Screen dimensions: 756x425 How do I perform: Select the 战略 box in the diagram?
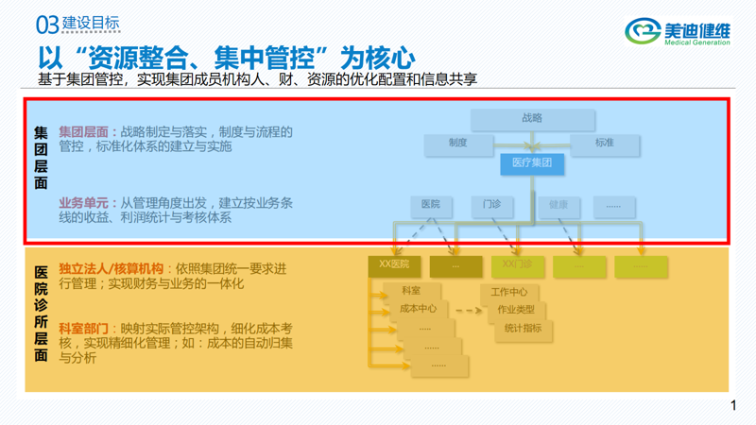point(532,119)
